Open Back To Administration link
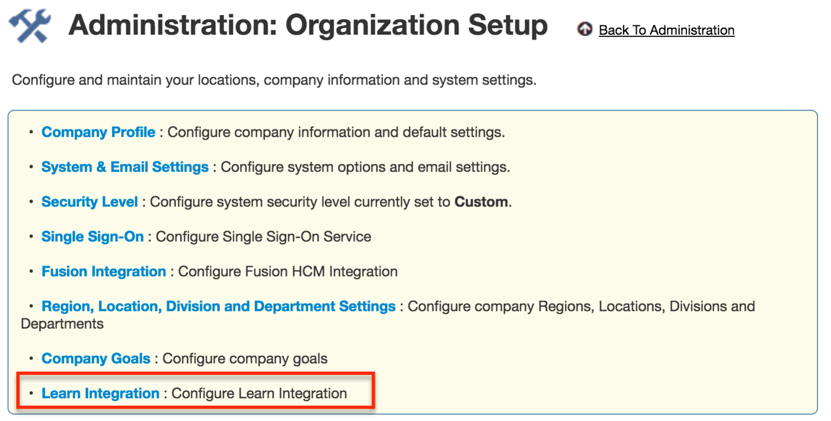This screenshot has height=421, width=831. (x=666, y=30)
